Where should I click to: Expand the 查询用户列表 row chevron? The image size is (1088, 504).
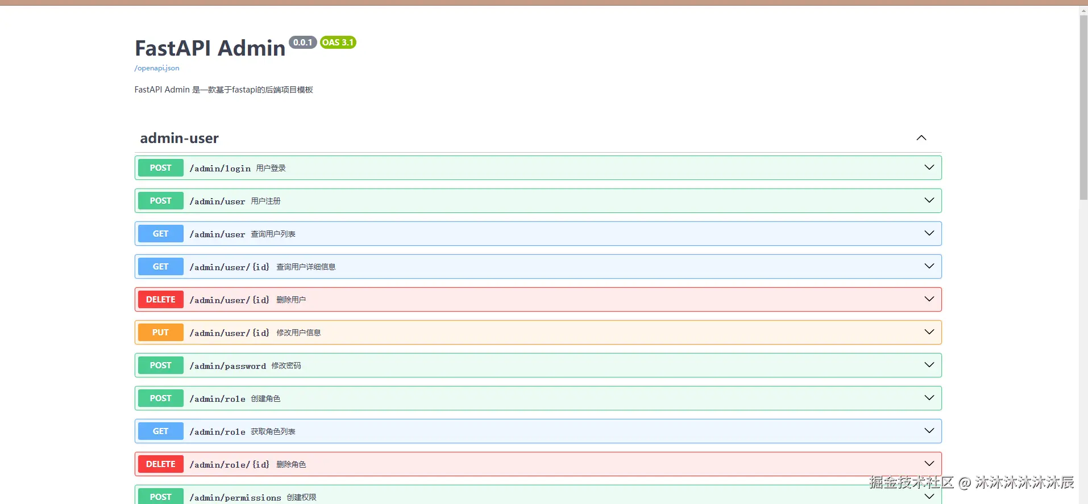coord(929,233)
